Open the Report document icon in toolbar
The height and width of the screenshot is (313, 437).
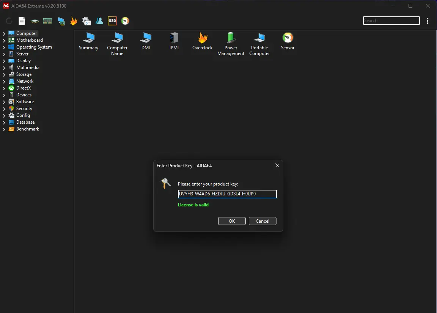click(x=22, y=21)
